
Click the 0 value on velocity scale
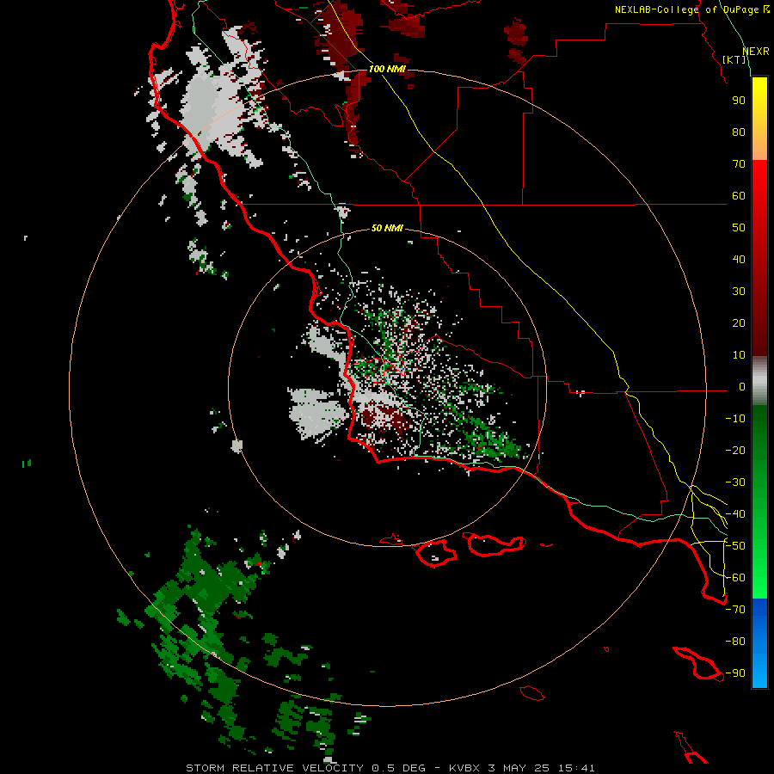[x=742, y=386]
